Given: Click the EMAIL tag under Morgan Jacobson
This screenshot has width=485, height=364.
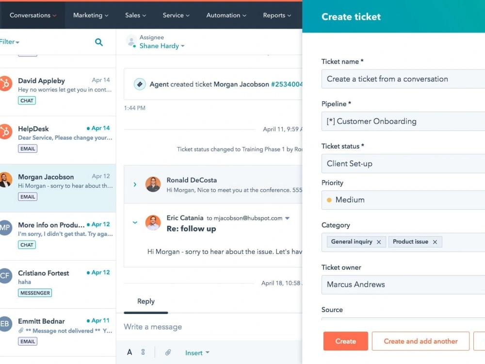Looking at the screenshot, I should click(28, 197).
